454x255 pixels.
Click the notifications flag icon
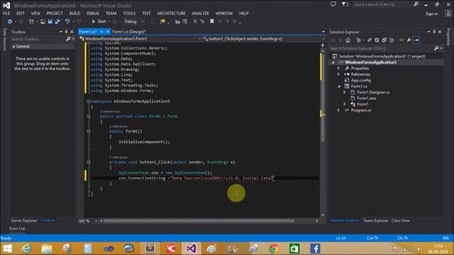(x=345, y=4)
